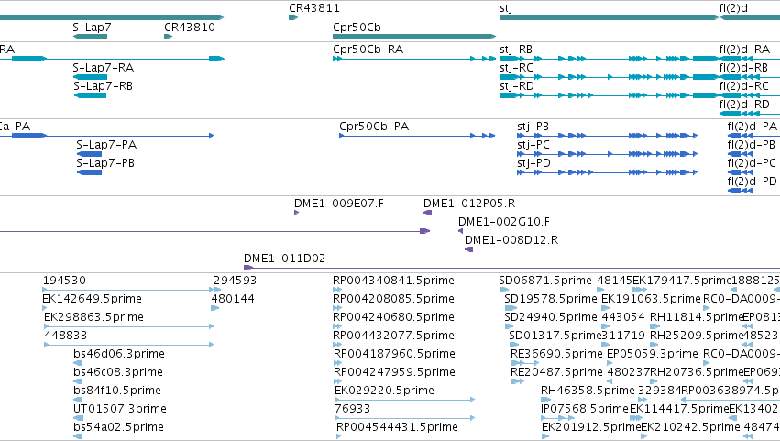Select the stj-RD transcript label
The image size is (780, 441).
pos(516,85)
